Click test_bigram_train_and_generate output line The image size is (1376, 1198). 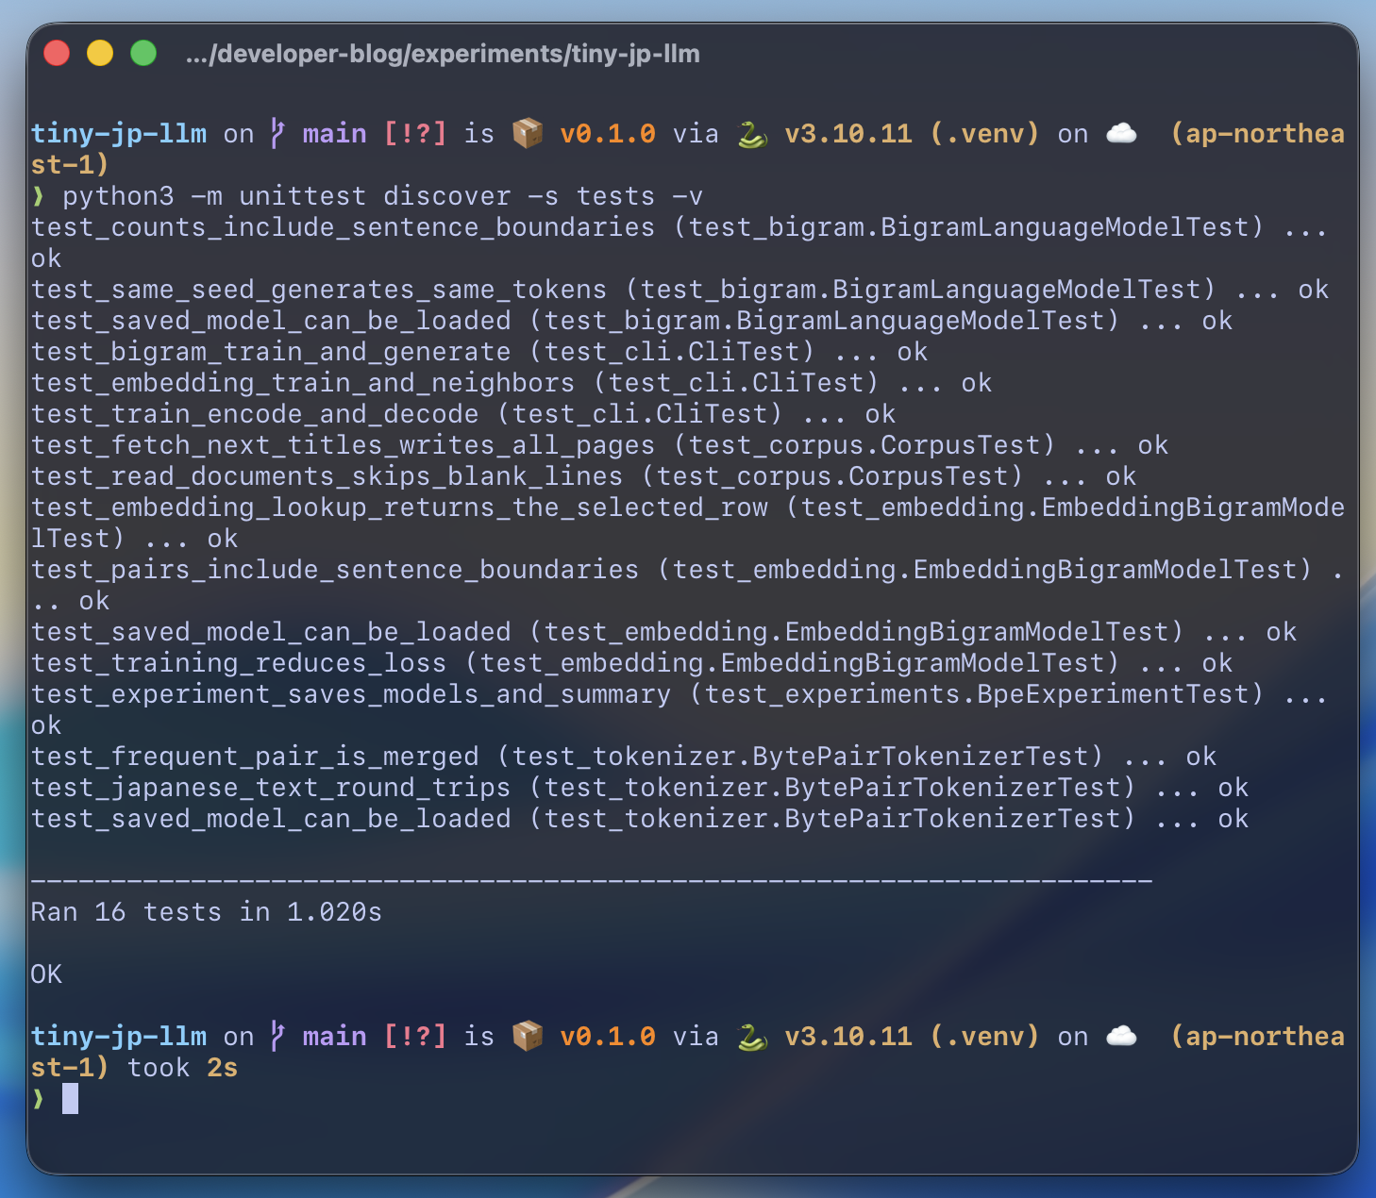pos(479,352)
